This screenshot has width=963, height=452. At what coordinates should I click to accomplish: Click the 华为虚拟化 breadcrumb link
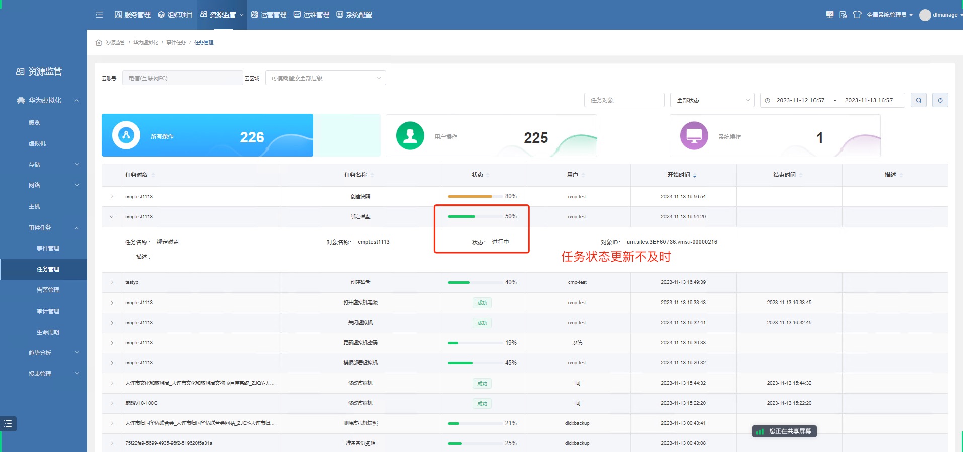click(x=145, y=43)
